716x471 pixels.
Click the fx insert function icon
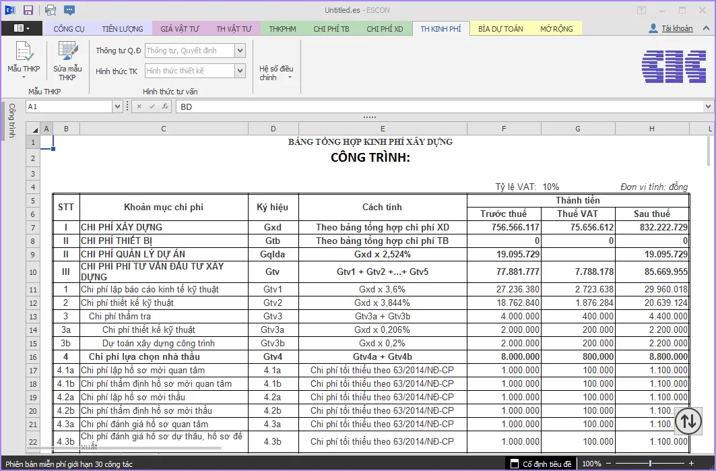164,106
